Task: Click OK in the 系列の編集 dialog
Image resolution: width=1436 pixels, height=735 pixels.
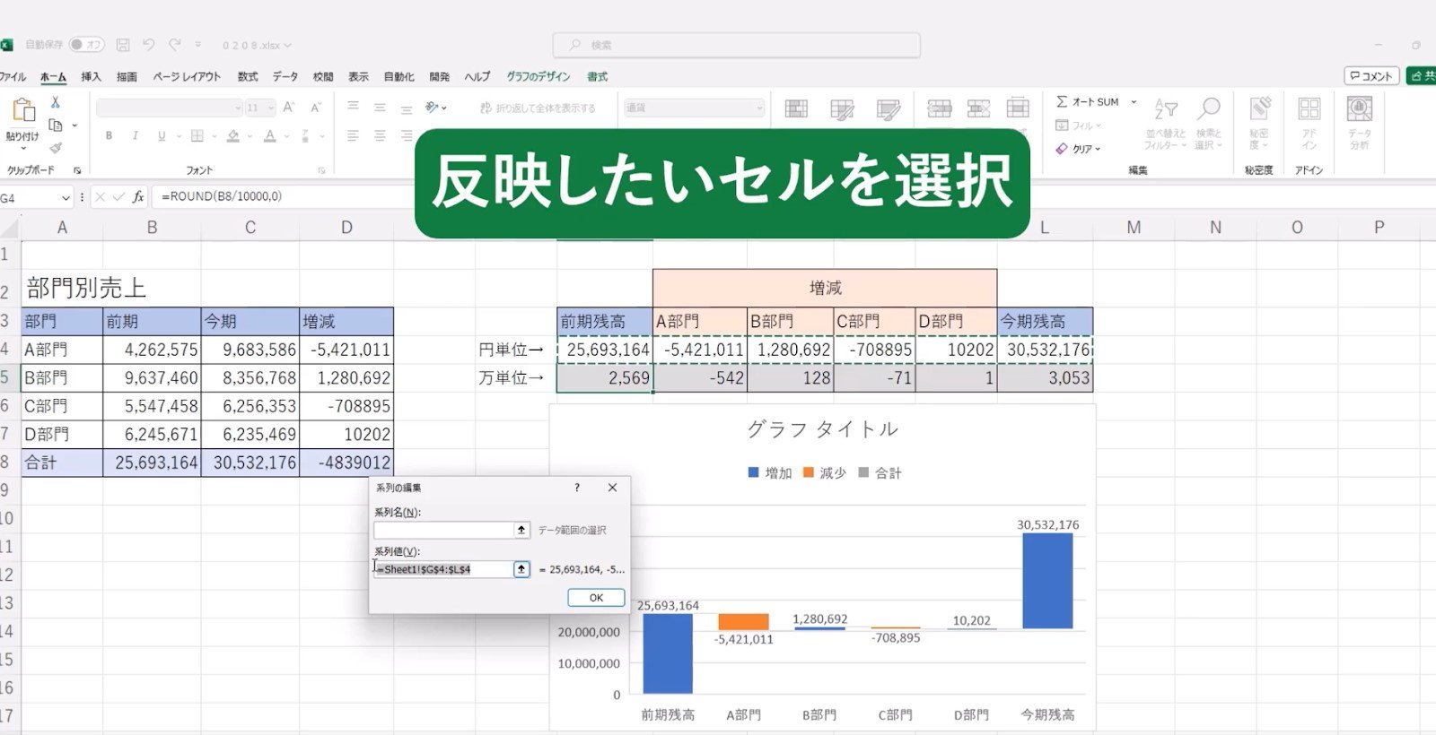Action: click(596, 598)
